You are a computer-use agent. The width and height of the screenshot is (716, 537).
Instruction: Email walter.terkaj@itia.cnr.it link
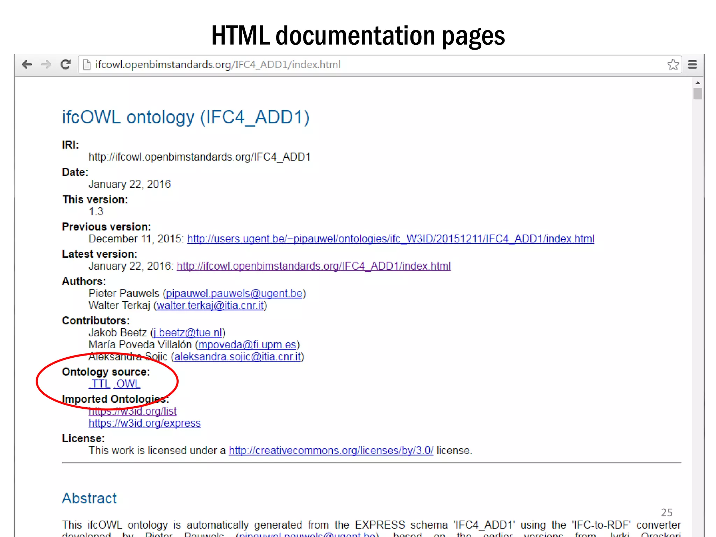pyautogui.click(x=210, y=306)
